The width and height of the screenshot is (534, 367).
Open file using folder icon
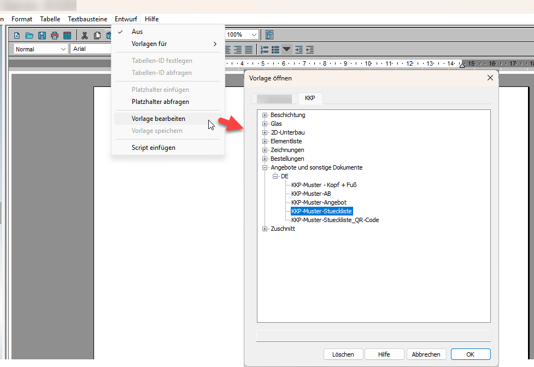point(30,36)
